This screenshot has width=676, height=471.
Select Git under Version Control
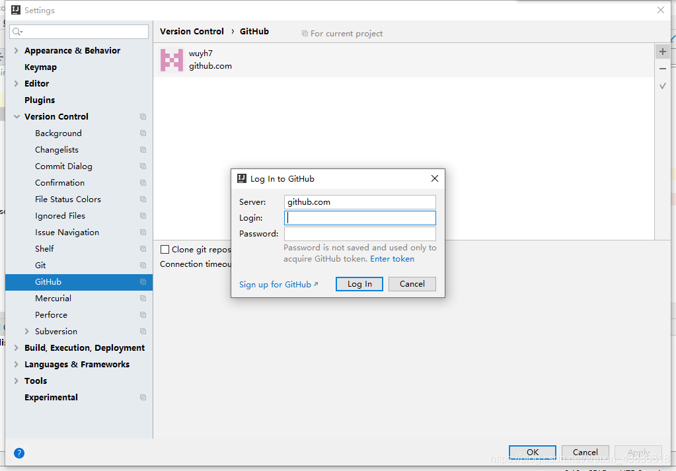40,266
